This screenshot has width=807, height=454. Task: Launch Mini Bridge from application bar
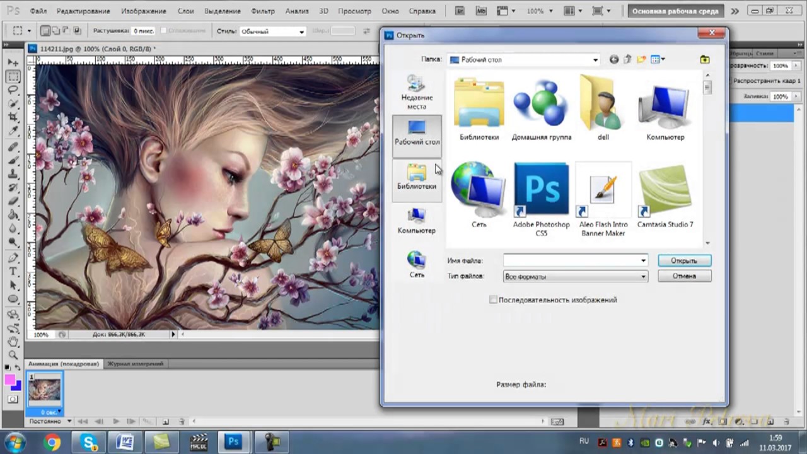tap(480, 11)
